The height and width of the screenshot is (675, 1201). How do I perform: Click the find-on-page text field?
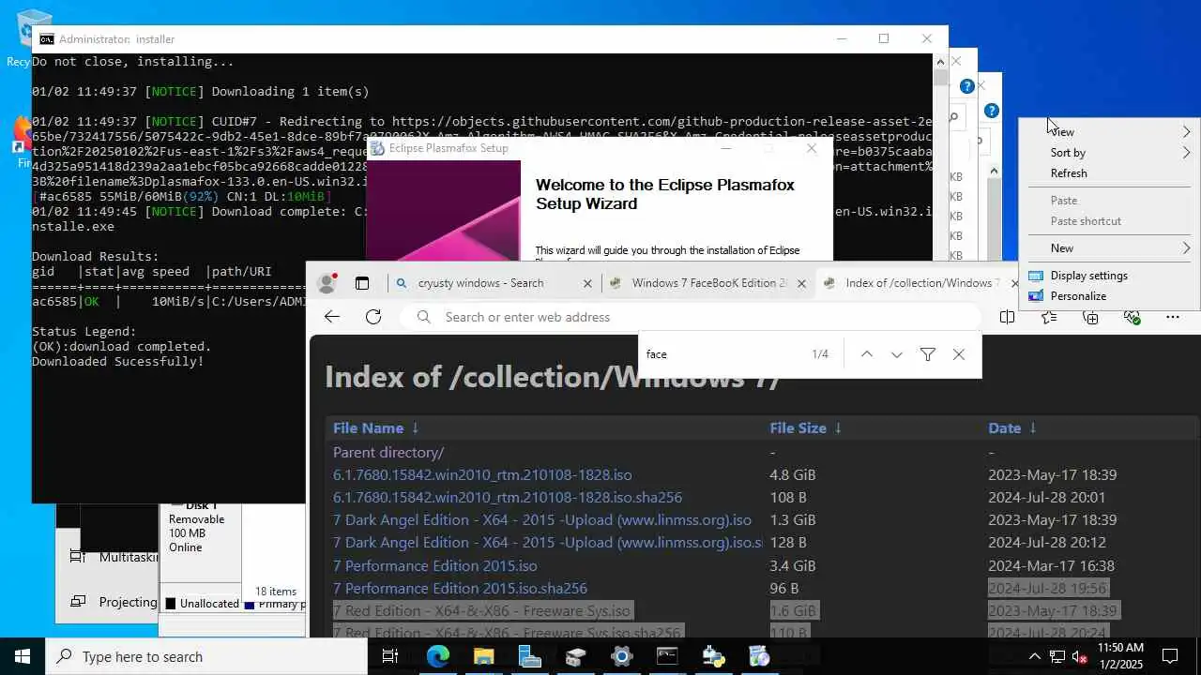(722, 354)
